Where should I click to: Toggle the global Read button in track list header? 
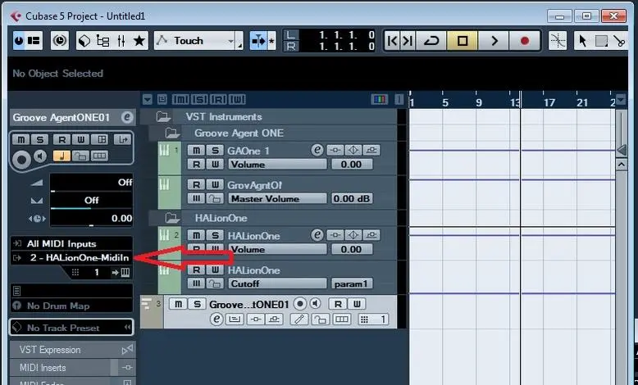click(218, 100)
